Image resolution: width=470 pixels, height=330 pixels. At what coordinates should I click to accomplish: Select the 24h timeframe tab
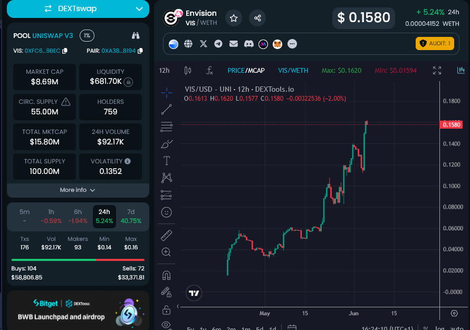tap(104, 216)
